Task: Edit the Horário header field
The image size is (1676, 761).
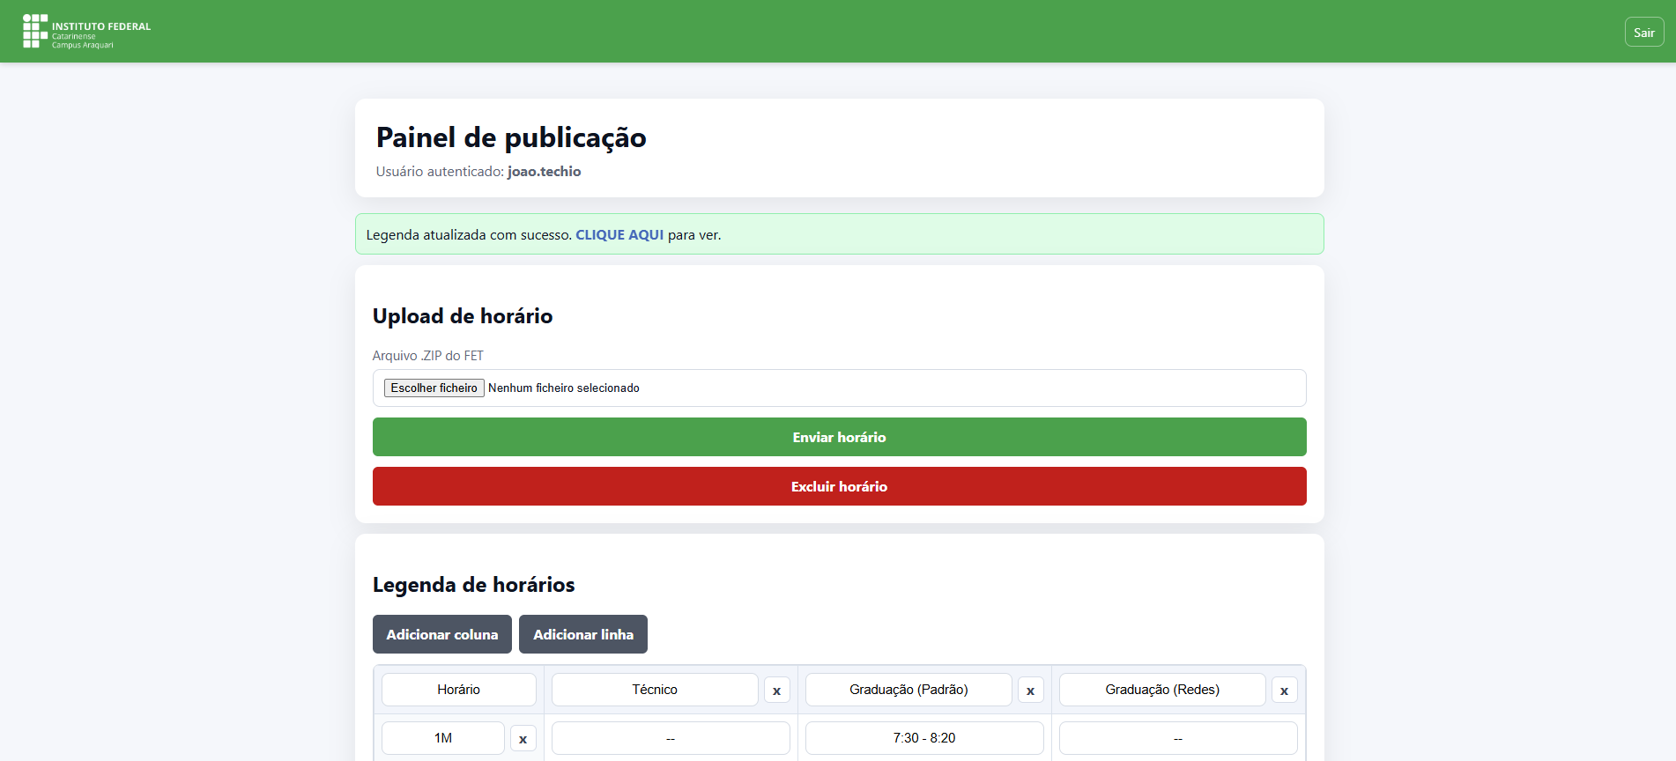Action: click(458, 690)
